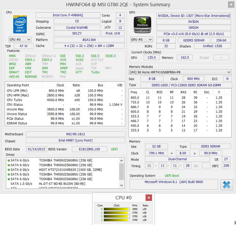Image resolution: width=236 pixels, height=225 pixels.
Task: Click the RDRAND feature flag
Action: click(x=31, y=76)
